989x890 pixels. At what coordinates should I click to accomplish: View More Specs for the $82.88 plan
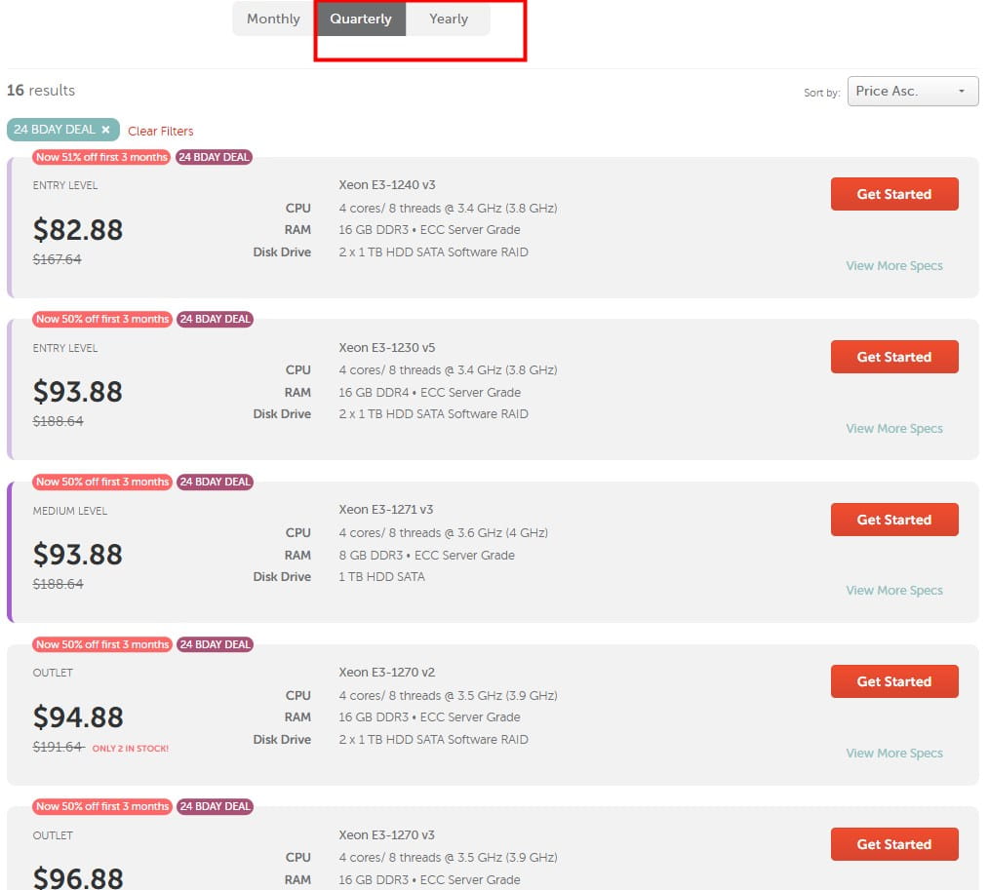(893, 265)
